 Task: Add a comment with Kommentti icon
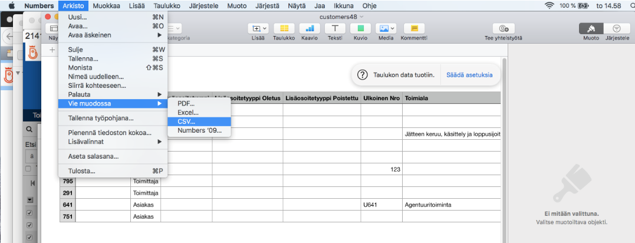click(414, 28)
